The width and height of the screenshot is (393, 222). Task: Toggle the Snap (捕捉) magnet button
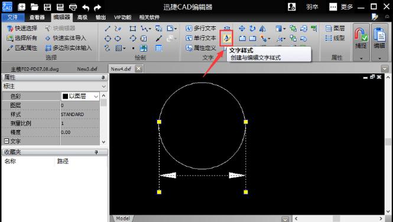click(361, 40)
